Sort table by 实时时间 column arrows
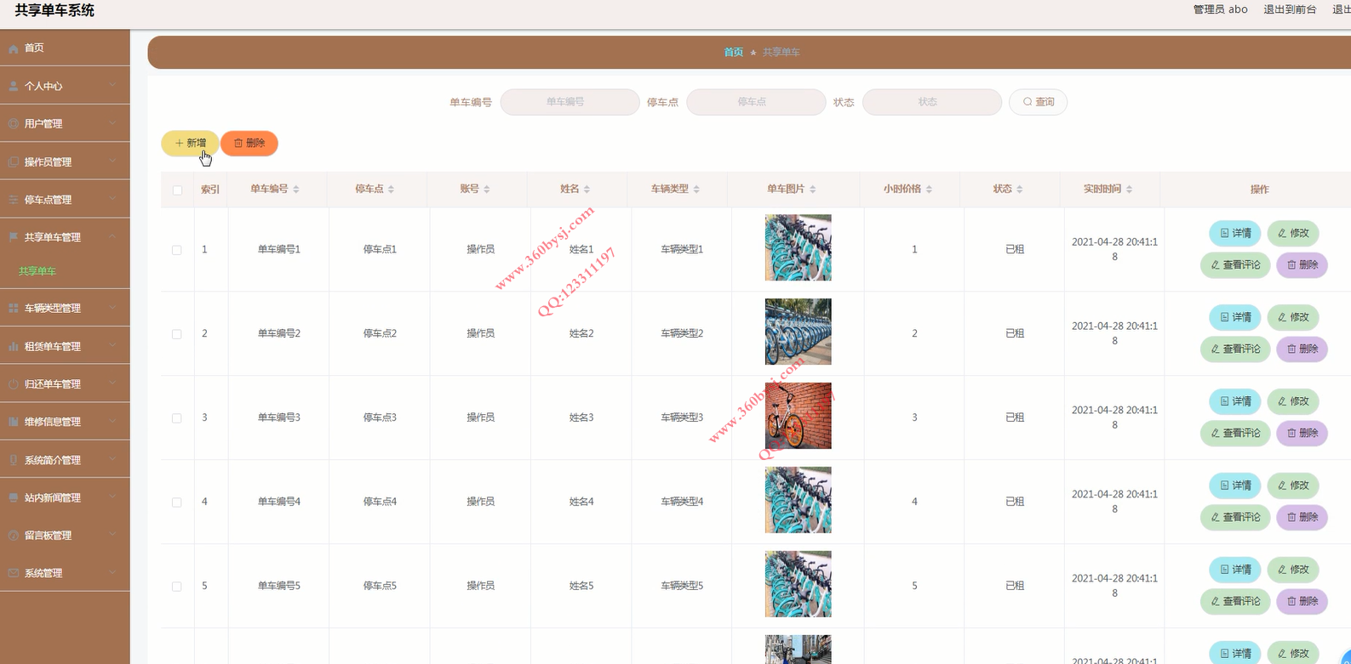1351x664 pixels. 1129,190
